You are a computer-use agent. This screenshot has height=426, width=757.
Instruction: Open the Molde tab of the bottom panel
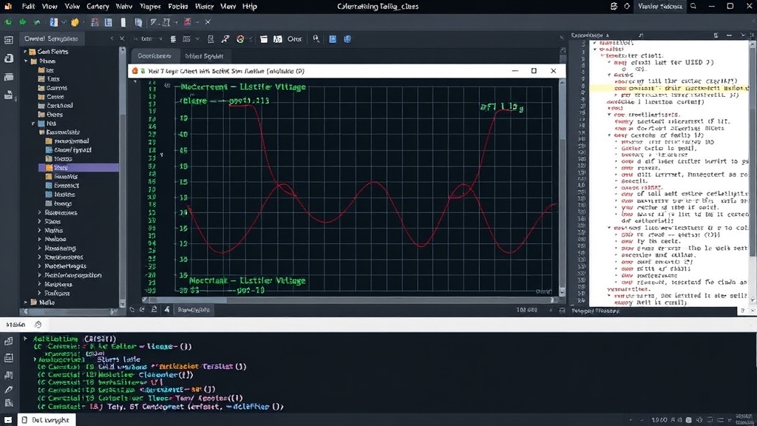pos(16,325)
